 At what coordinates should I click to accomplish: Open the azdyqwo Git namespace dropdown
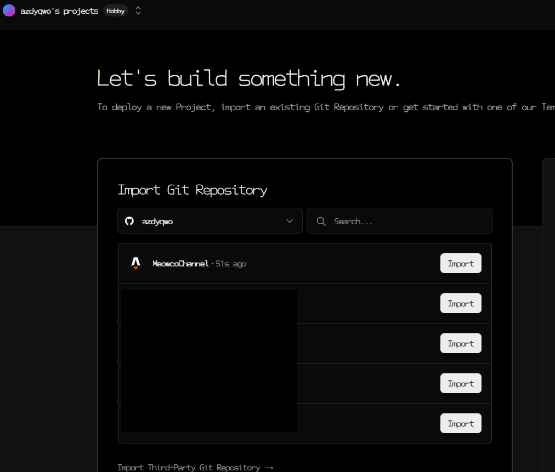pos(210,221)
